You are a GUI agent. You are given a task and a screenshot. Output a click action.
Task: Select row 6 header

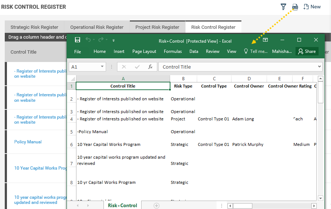tap(72, 145)
